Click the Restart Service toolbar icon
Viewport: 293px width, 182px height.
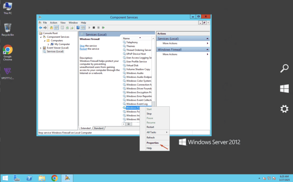tap(103, 27)
